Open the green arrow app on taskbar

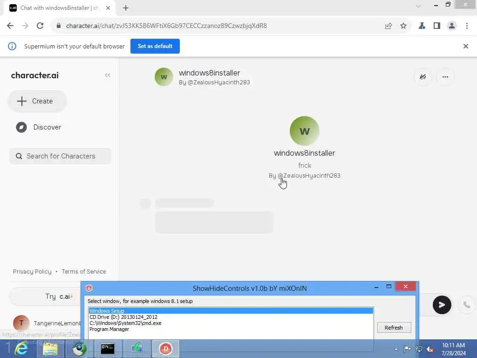tap(137, 349)
